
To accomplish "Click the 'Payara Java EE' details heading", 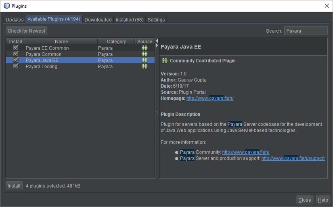I will tap(181, 47).
